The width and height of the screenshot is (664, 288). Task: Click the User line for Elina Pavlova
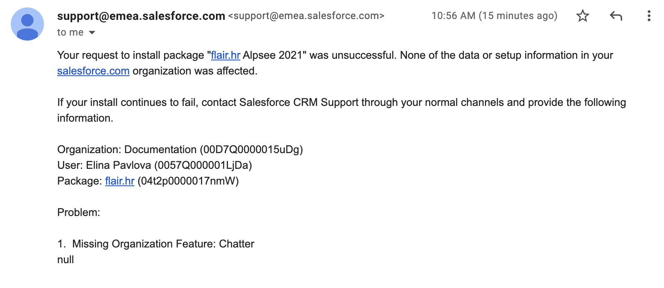pos(154,166)
